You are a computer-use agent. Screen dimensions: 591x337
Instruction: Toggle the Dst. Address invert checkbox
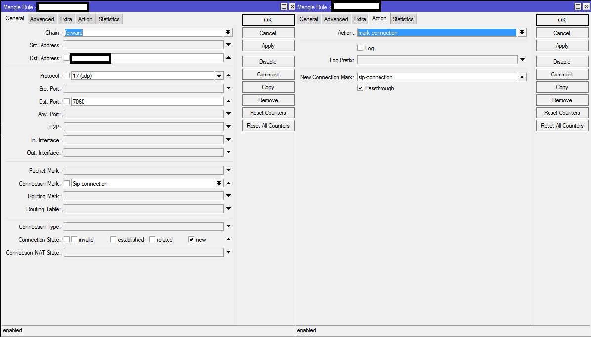point(67,58)
